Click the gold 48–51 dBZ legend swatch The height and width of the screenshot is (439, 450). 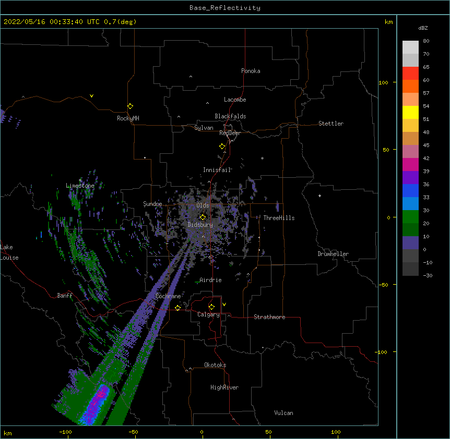[x=410, y=126]
